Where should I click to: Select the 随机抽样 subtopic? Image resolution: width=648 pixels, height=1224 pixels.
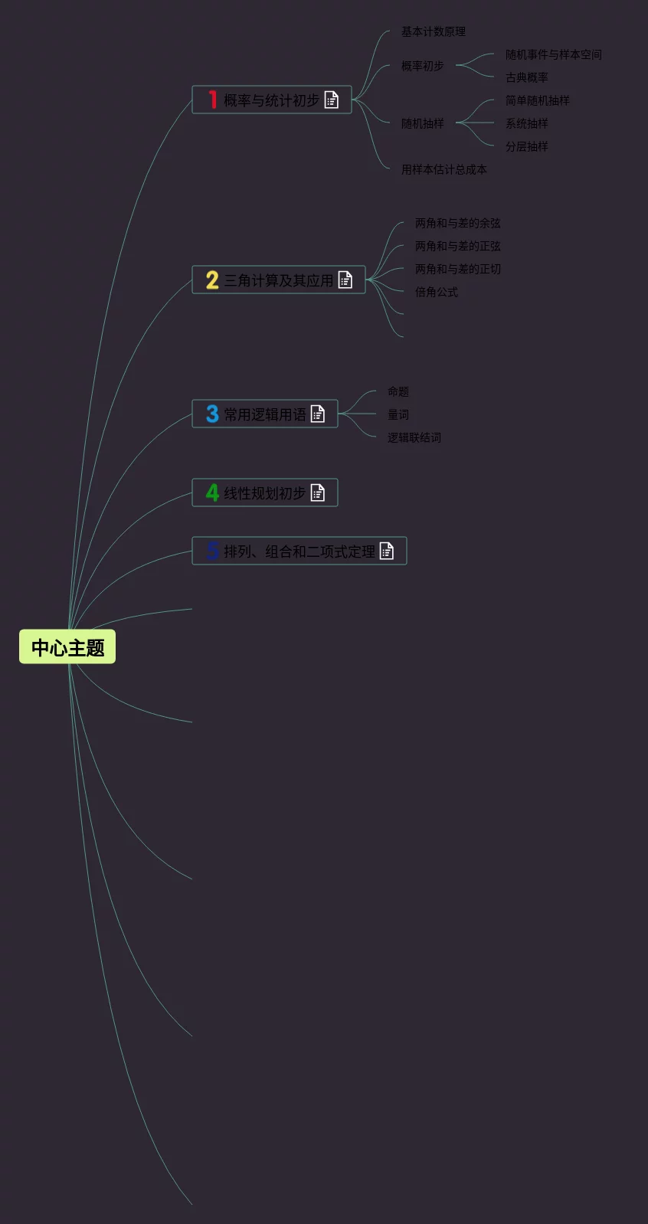422,123
